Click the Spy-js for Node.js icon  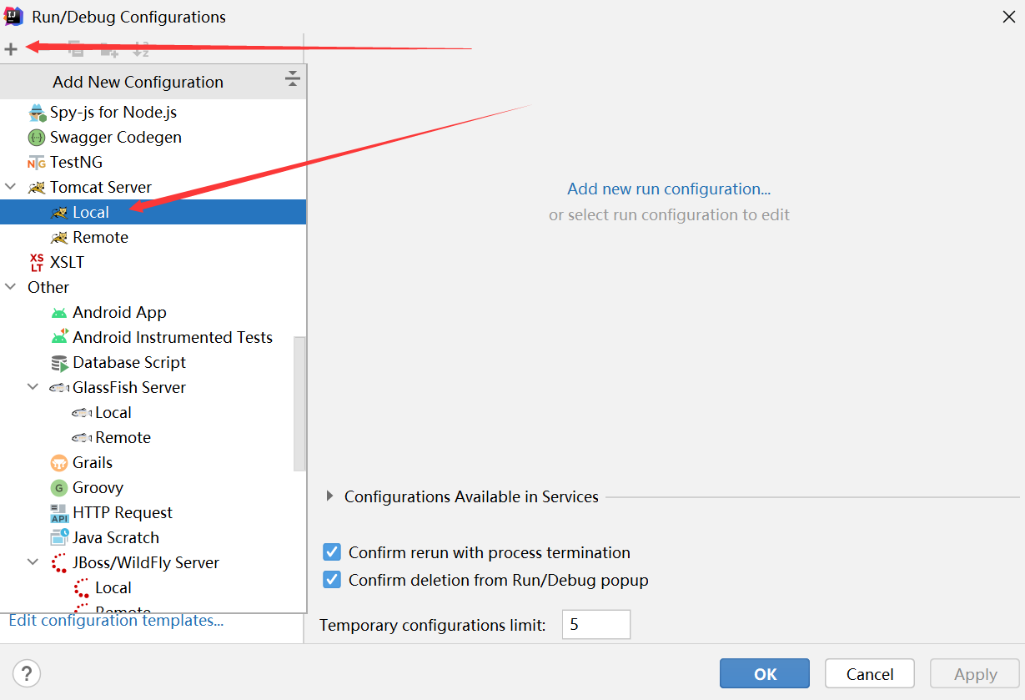tap(37, 112)
